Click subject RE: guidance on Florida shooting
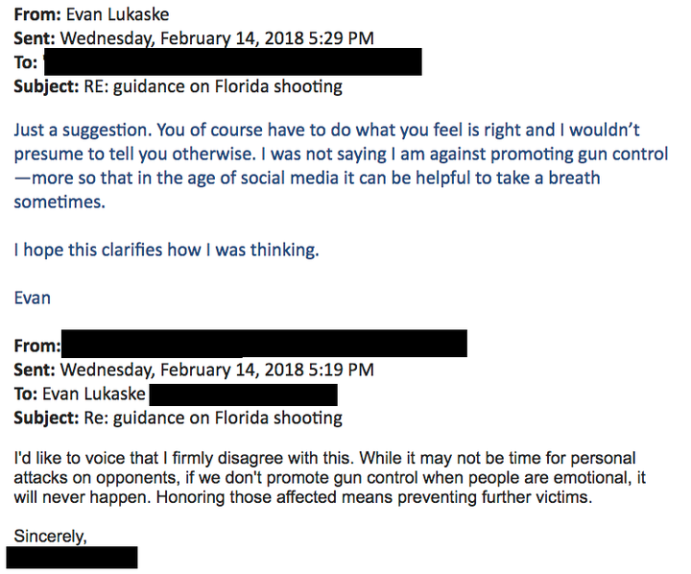This screenshot has height=574, width=691. (x=213, y=86)
